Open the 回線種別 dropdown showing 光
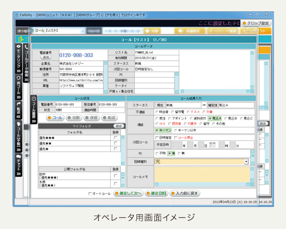286x229 pixels. [246, 162]
